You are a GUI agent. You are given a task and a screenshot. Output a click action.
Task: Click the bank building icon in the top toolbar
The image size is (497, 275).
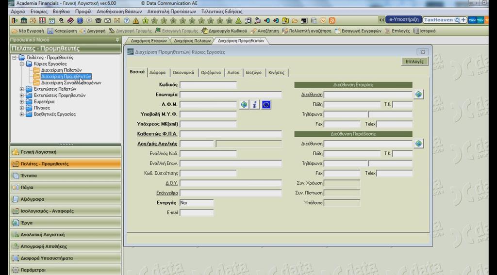click(24, 20)
